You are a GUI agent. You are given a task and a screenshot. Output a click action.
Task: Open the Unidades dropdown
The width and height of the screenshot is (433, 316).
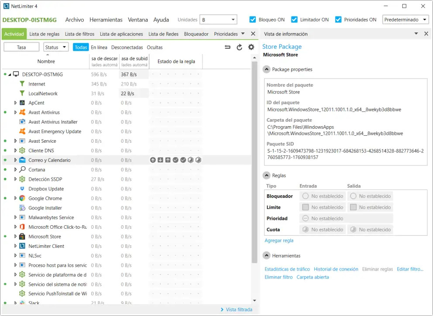point(218,20)
